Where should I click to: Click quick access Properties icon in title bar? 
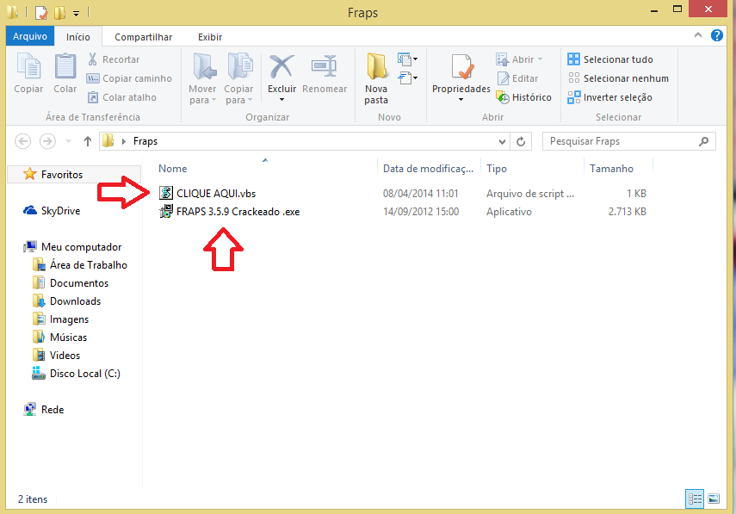point(41,12)
